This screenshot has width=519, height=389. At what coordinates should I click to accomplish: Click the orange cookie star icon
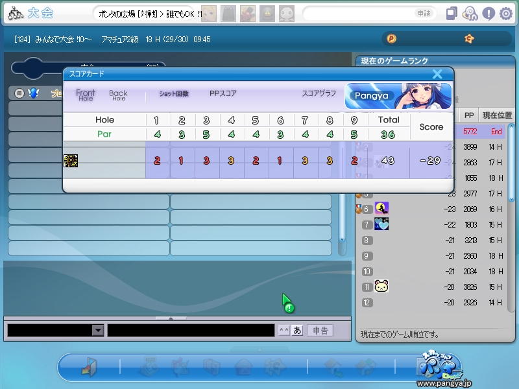coord(469,39)
